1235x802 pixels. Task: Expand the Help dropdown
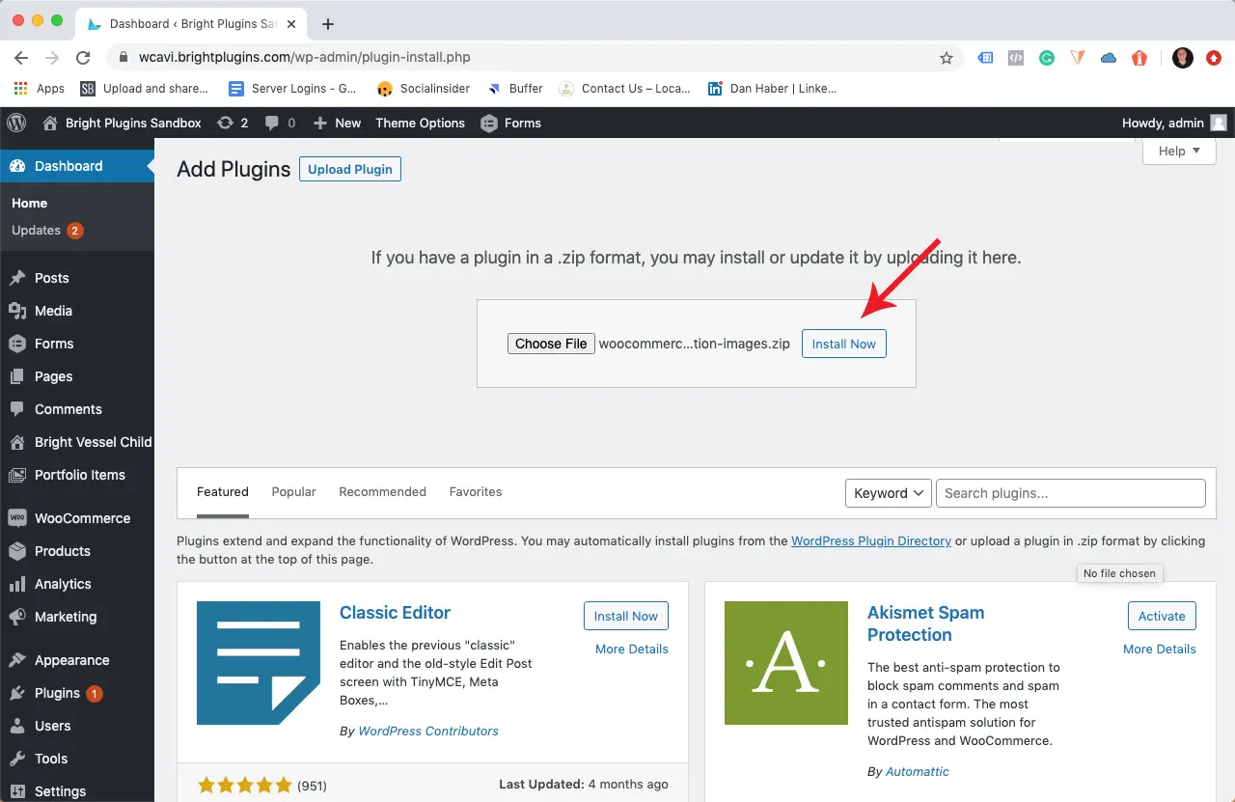[1178, 151]
